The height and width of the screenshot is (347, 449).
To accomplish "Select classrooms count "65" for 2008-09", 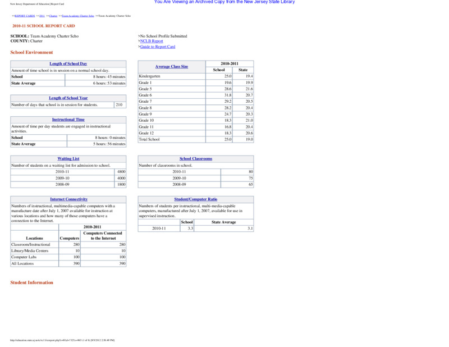I will (251, 184).
